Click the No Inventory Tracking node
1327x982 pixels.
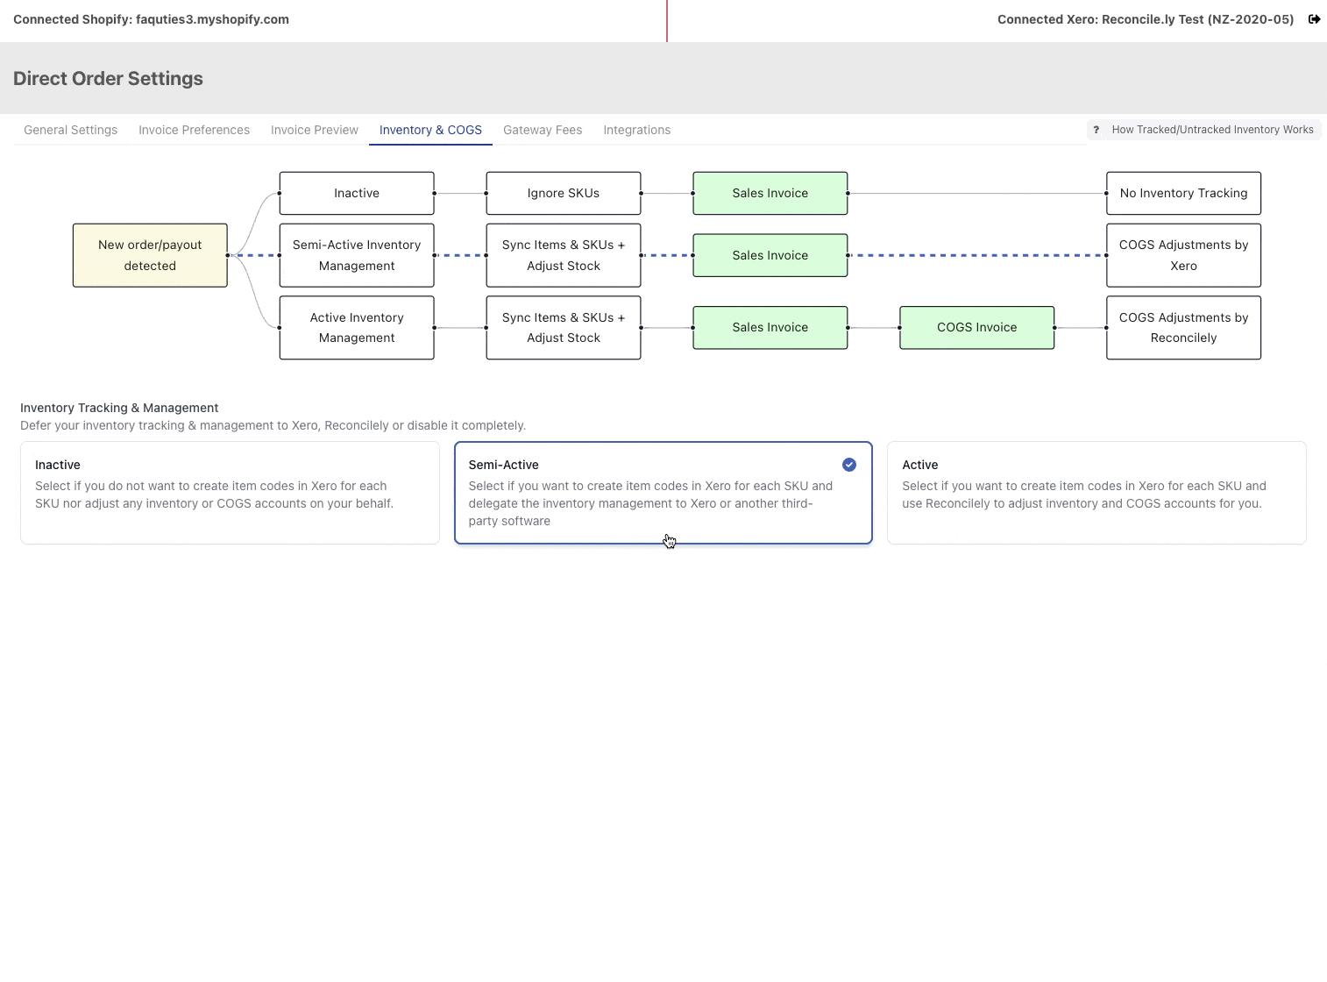point(1182,193)
